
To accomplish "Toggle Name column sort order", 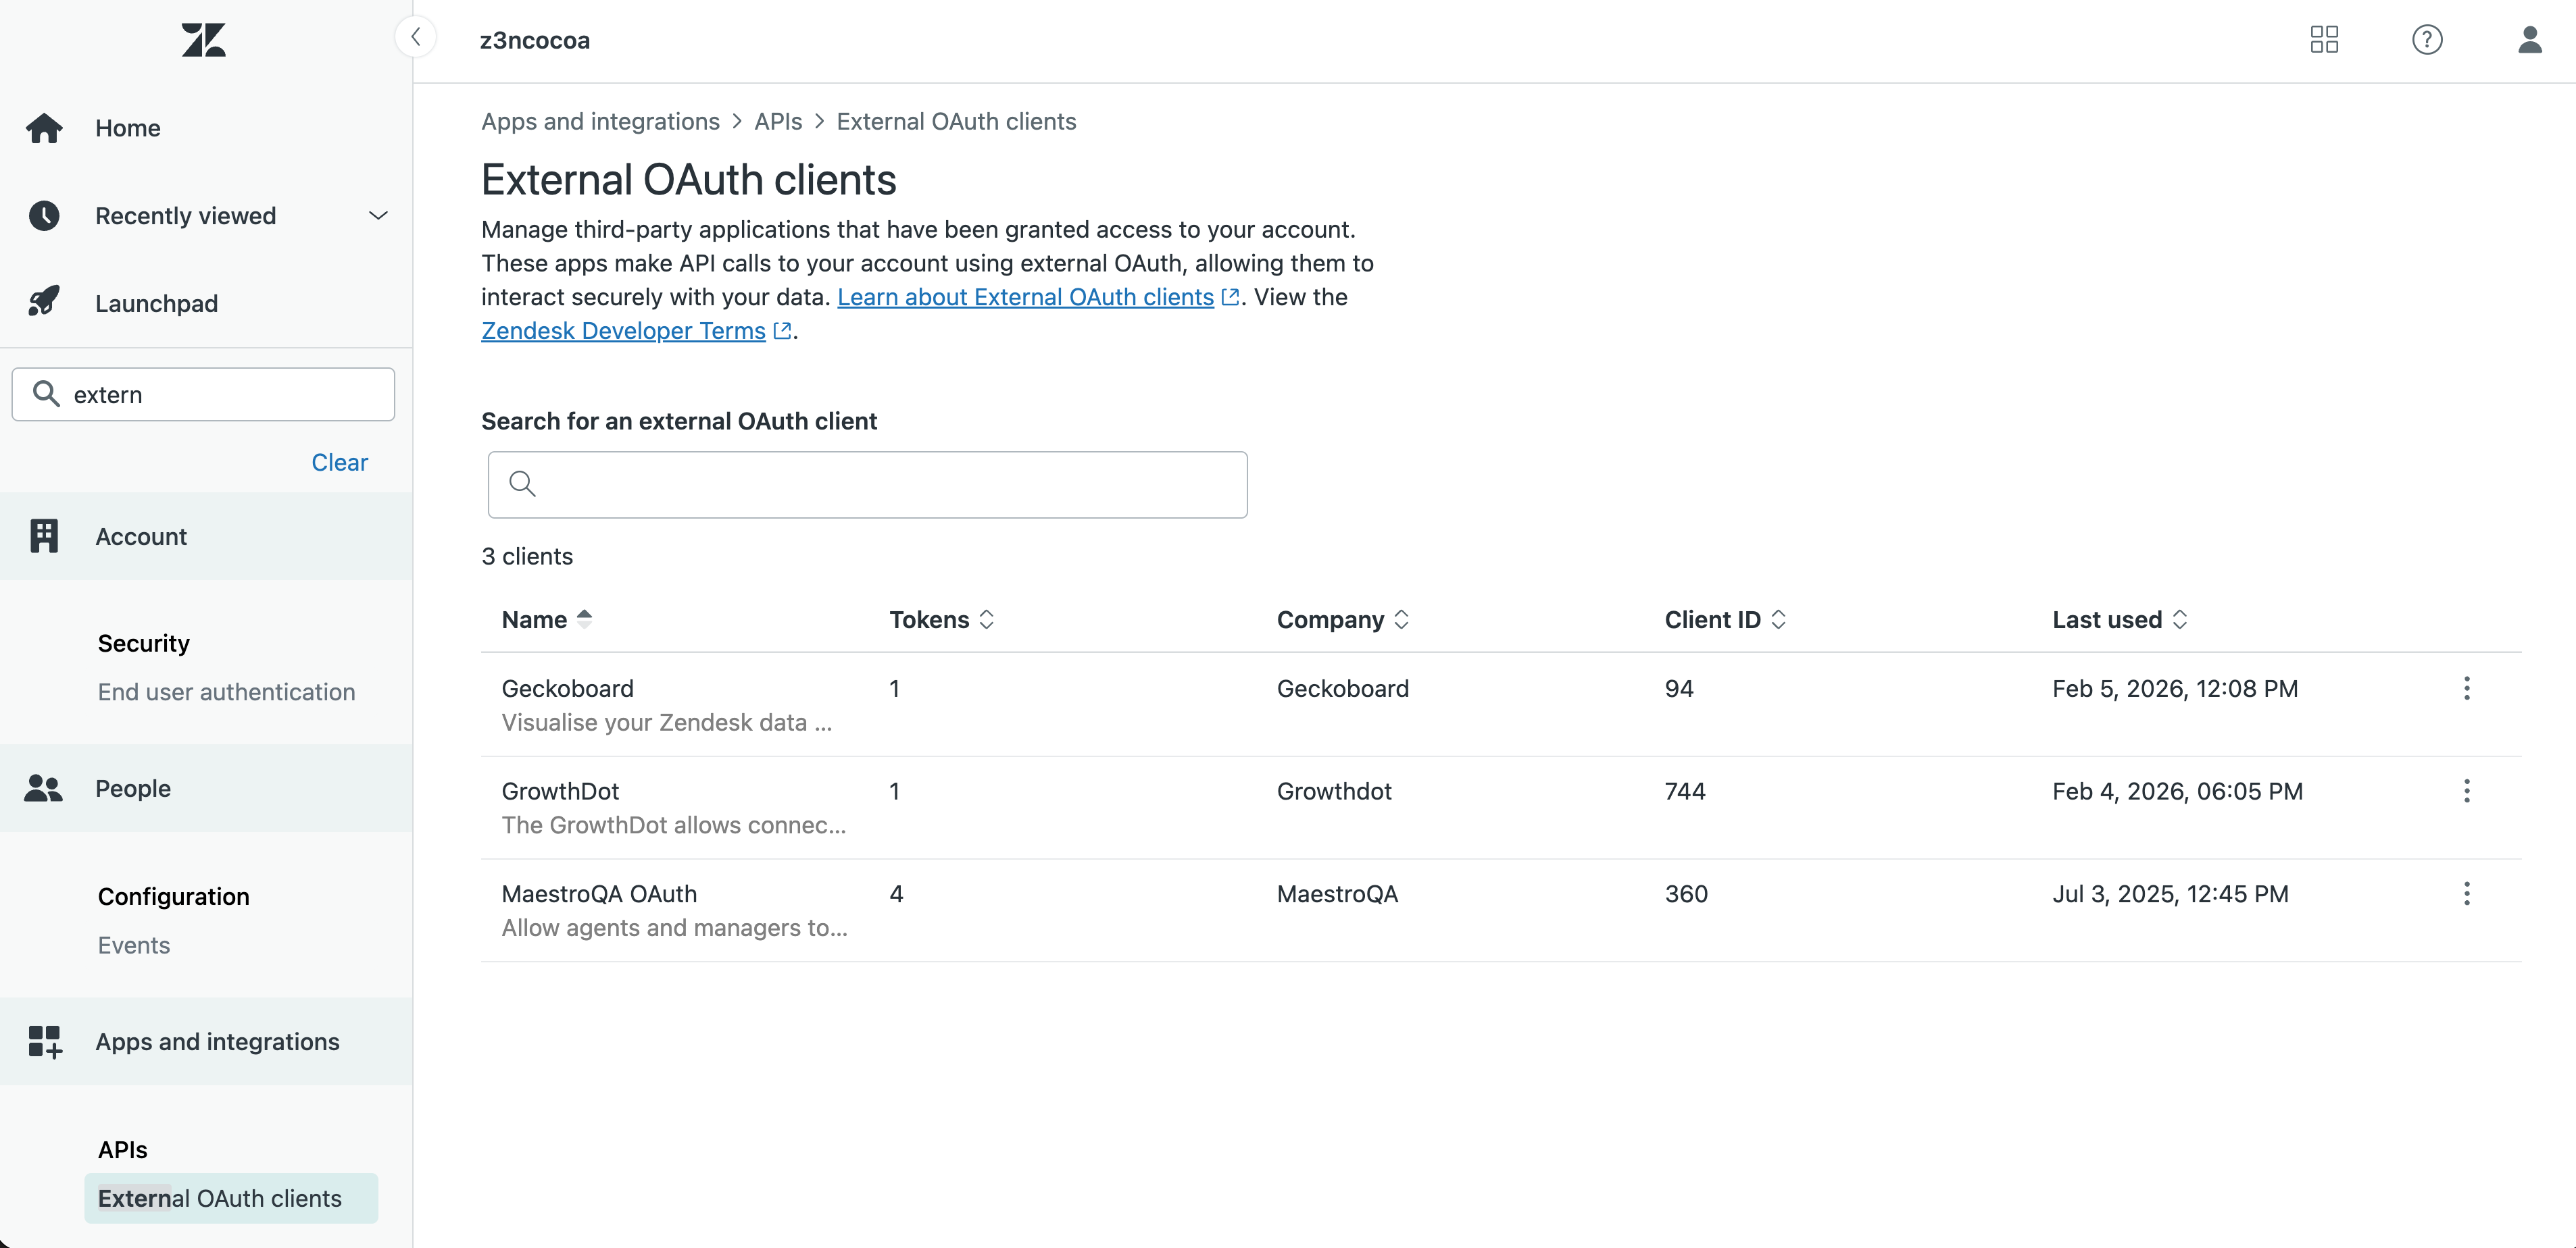I will 546,619.
